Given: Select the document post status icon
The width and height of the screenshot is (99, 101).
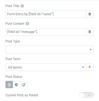Looking at the screenshot, I should (x=9, y=85).
